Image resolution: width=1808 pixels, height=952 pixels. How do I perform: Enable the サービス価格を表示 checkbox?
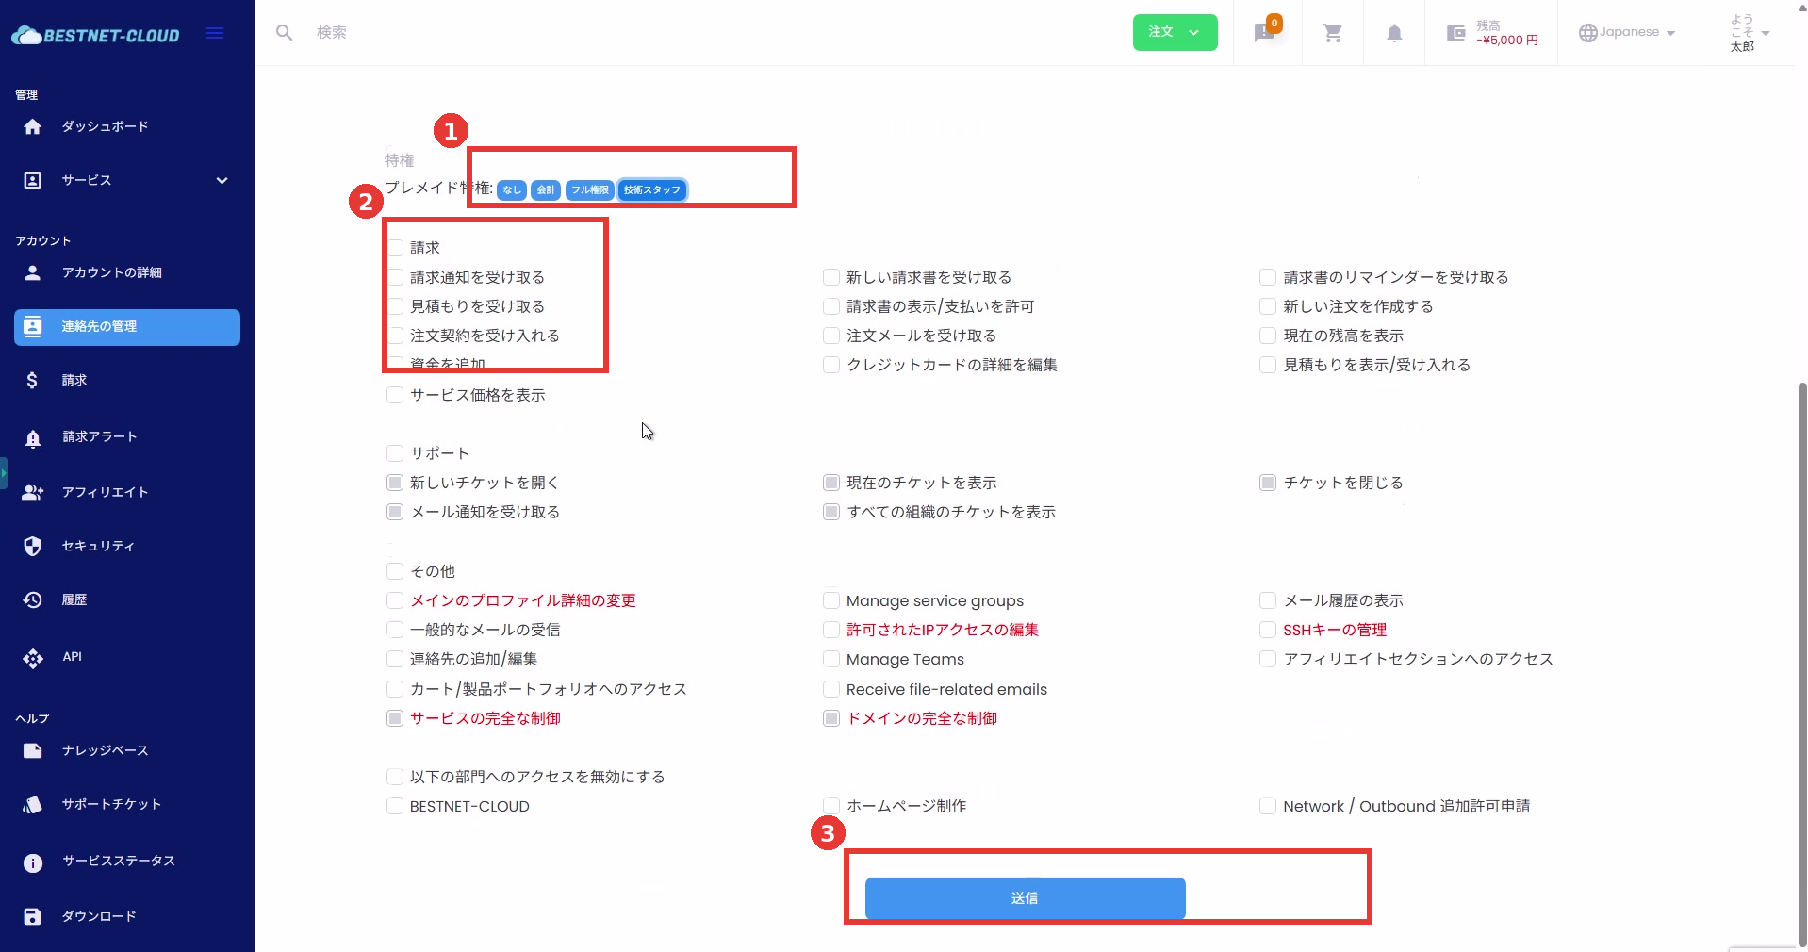click(395, 395)
